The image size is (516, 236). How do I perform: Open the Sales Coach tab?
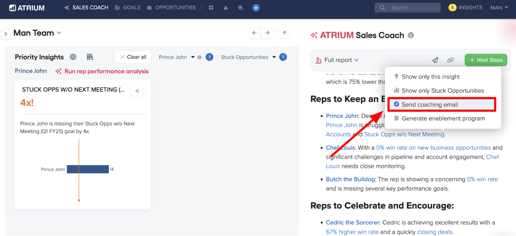(x=86, y=8)
